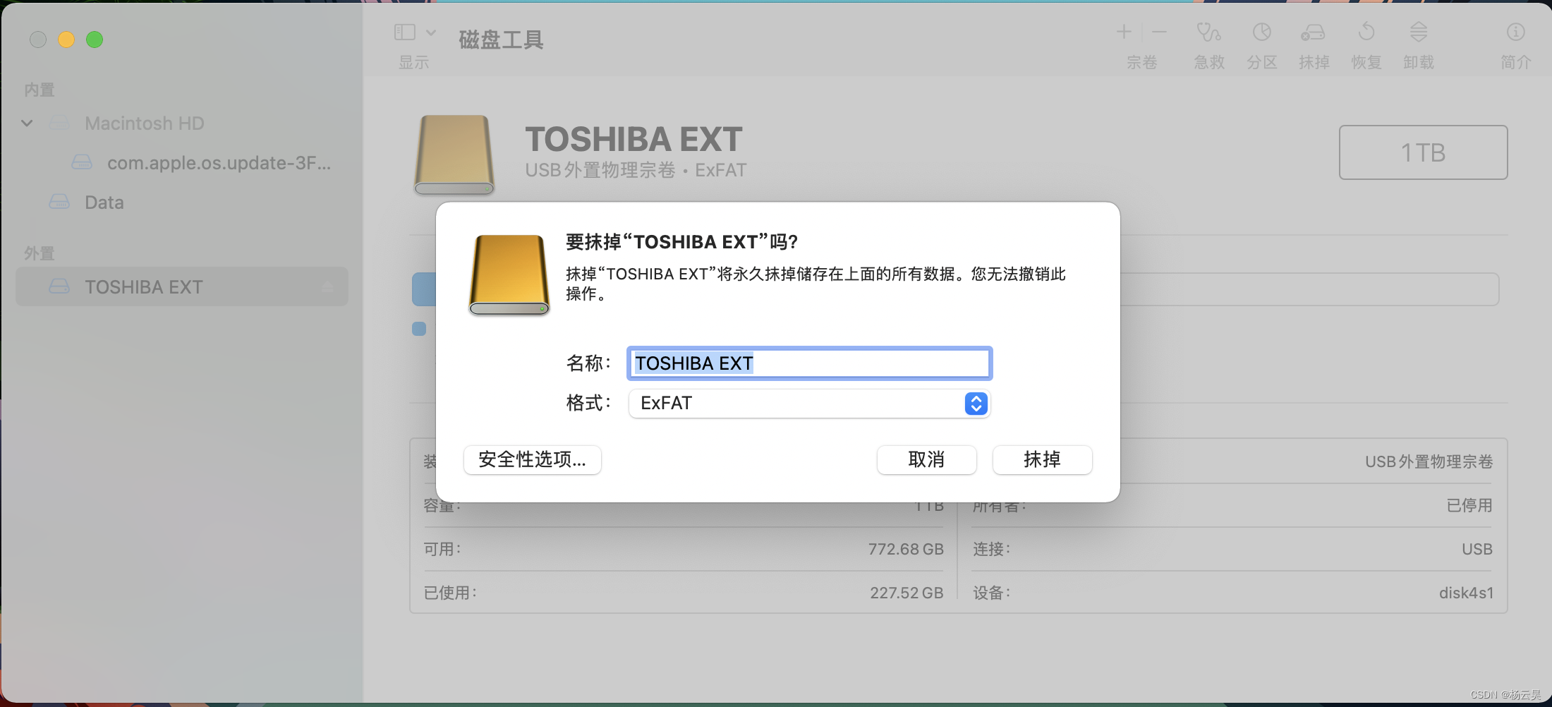Click the Unmount eject icon in toolbar
Screen dimensions: 1552x707
[x=1419, y=32]
